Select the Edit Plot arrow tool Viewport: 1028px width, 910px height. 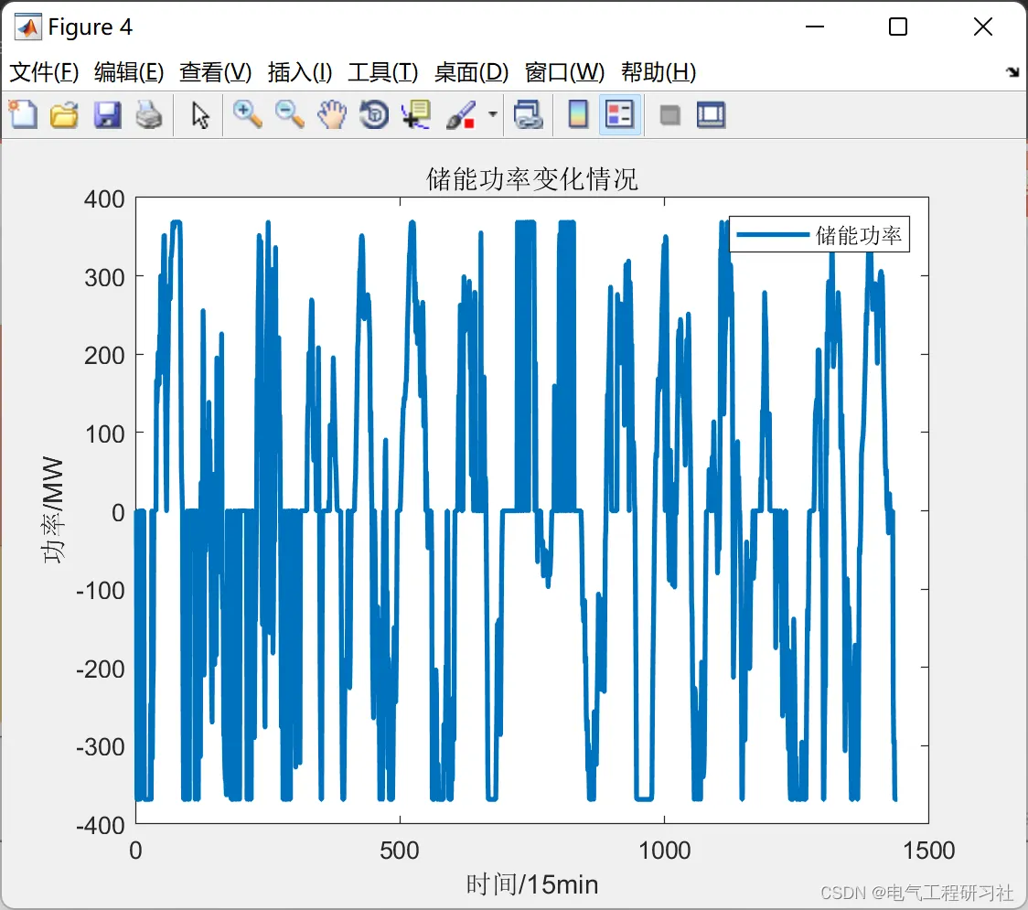tap(200, 114)
